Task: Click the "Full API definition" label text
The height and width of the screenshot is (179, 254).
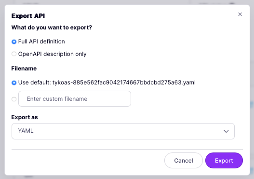Action: 41,41
